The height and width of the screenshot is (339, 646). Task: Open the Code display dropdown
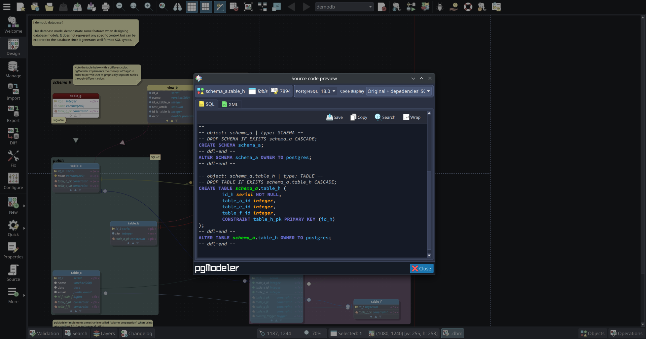click(x=399, y=91)
